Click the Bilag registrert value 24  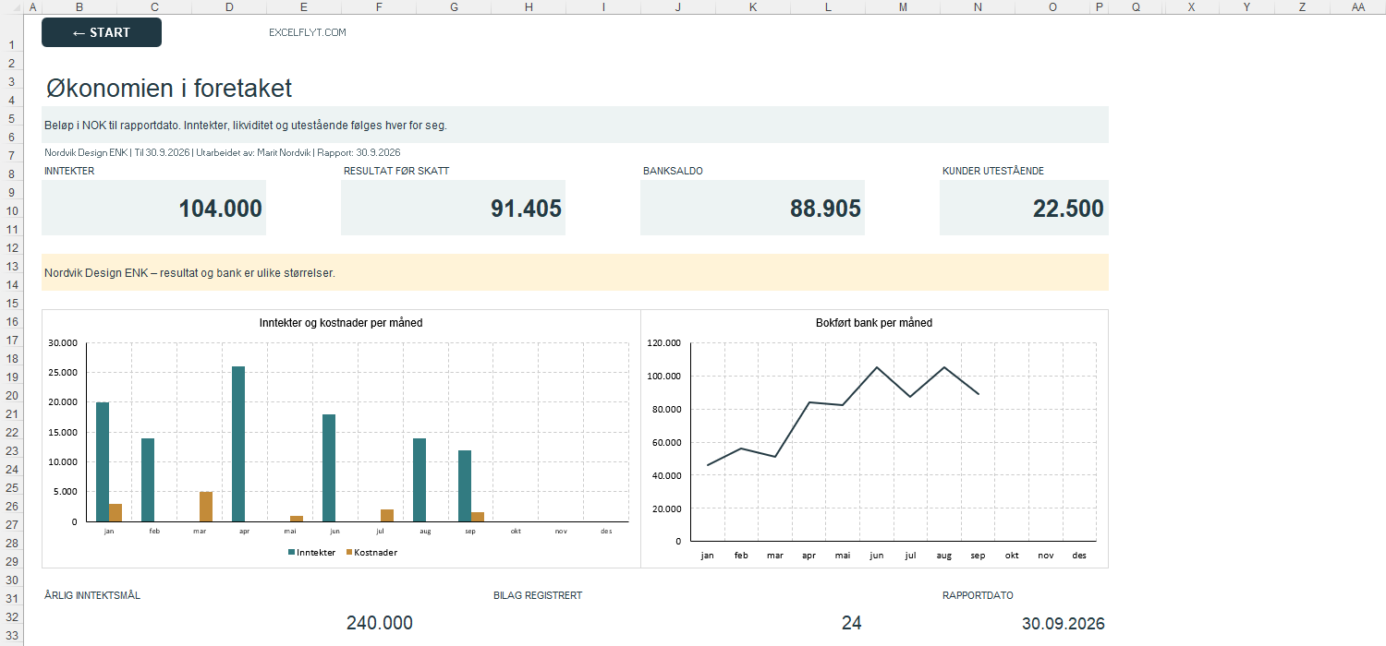(852, 623)
